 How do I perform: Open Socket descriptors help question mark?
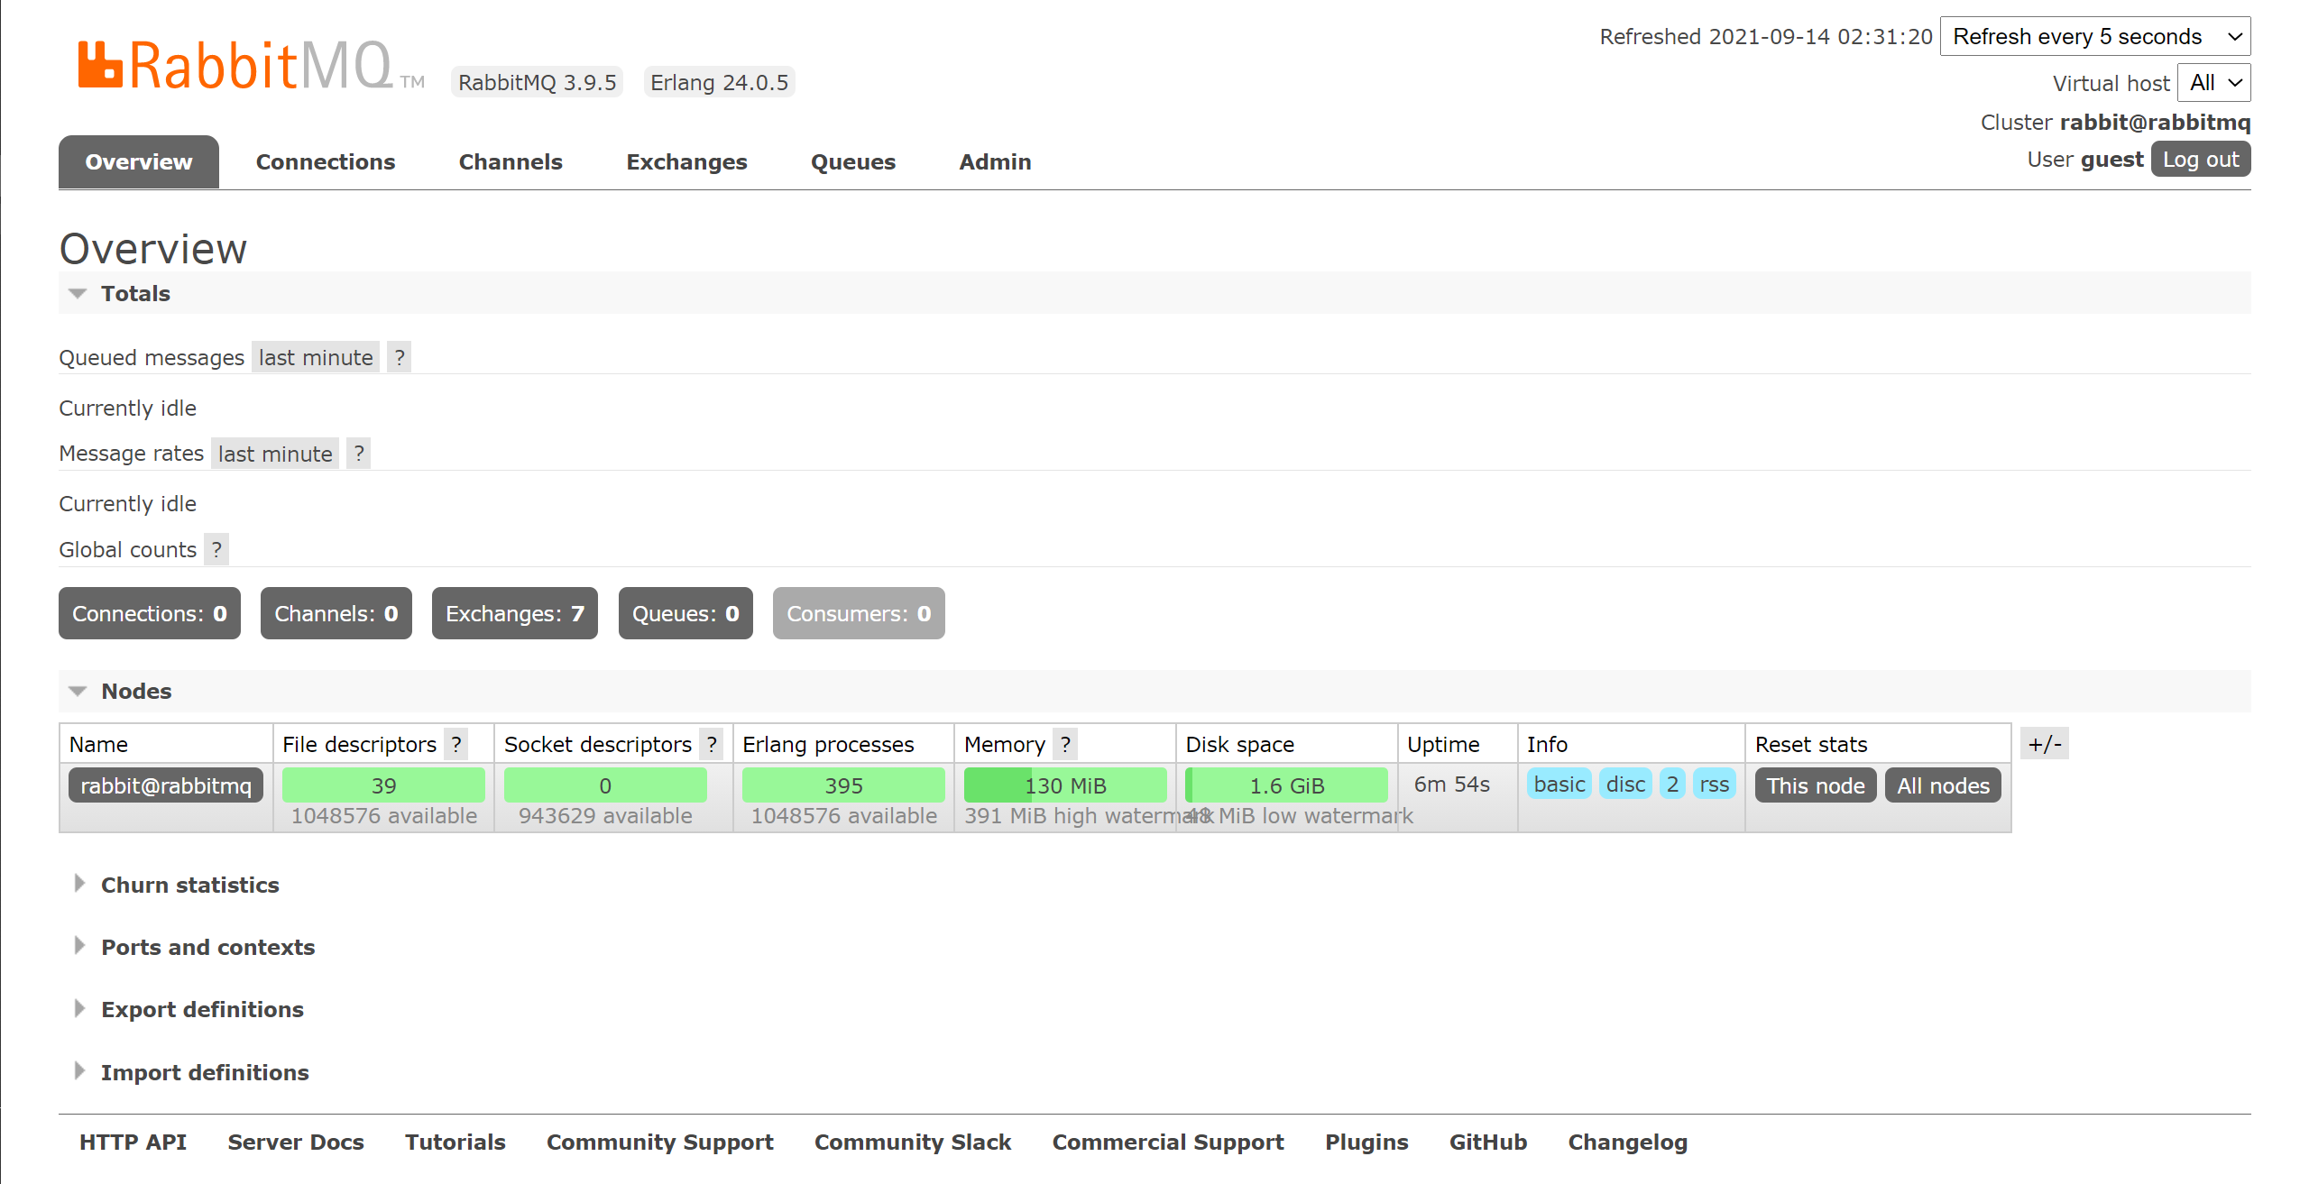(712, 745)
